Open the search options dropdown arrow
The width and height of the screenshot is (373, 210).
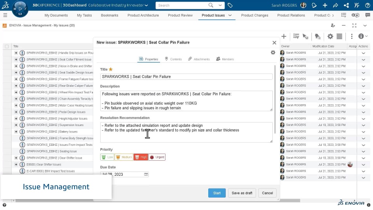coord(220,5)
